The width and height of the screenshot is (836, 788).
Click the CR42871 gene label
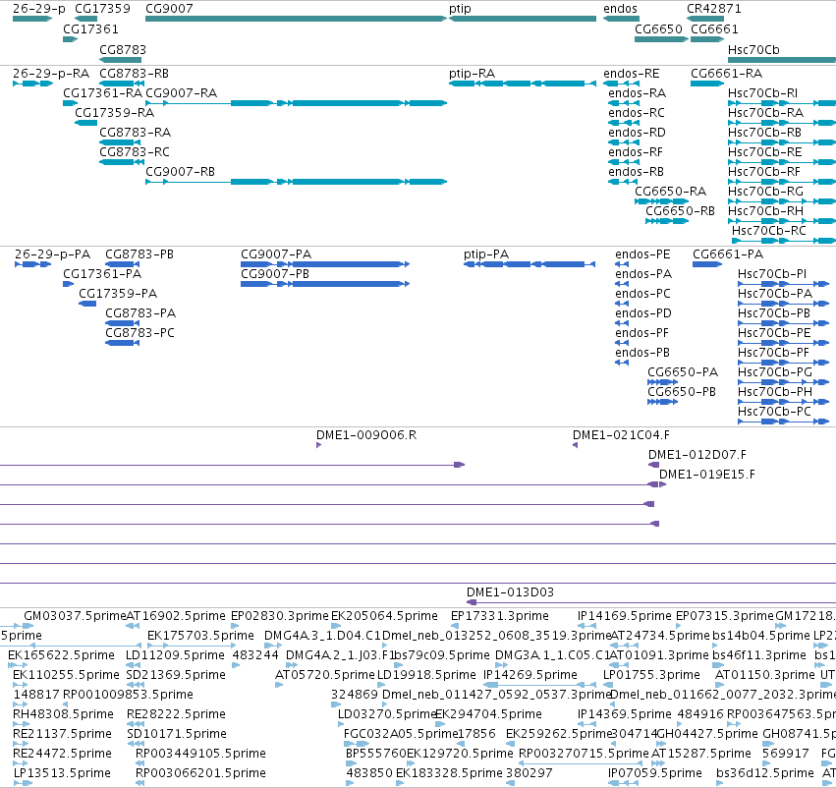click(x=714, y=9)
